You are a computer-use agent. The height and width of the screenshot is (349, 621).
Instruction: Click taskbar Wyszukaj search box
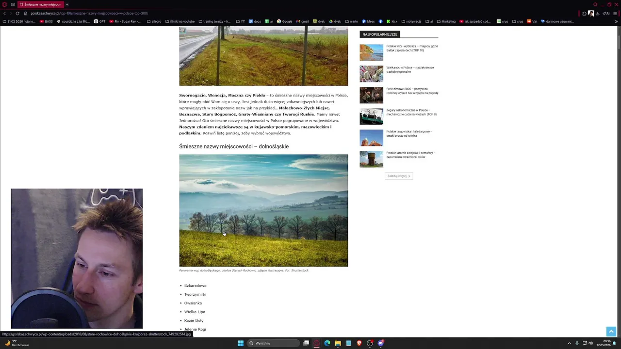[273, 343]
